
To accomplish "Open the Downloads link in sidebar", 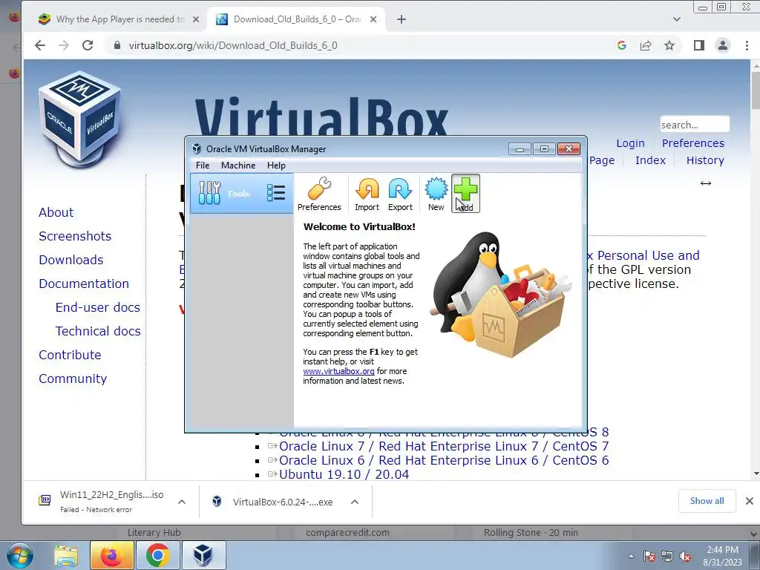I will tap(71, 260).
